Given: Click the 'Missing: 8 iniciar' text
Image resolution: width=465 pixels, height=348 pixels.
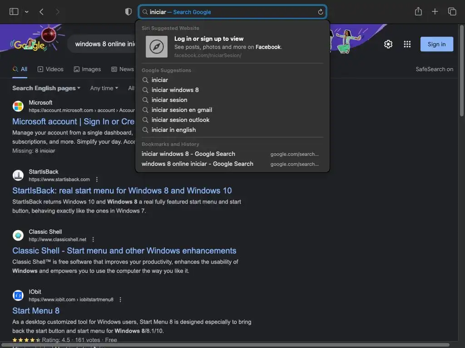Looking at the screenshot, I should point(34,151).
